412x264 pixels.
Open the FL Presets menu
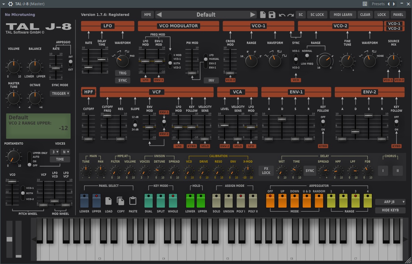(378, 4)
